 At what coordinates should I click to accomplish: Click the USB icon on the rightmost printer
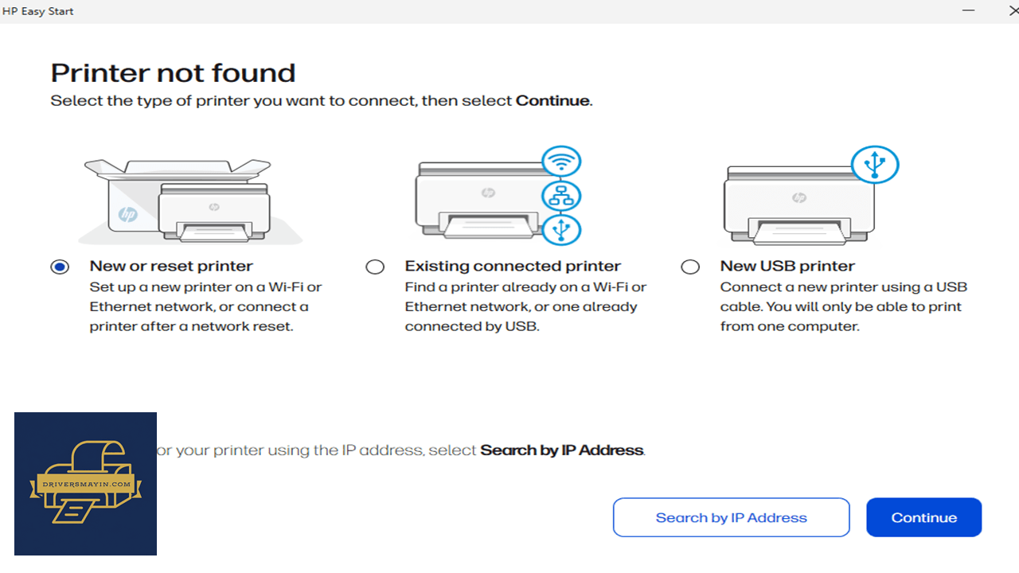click(x=875, y=165)
